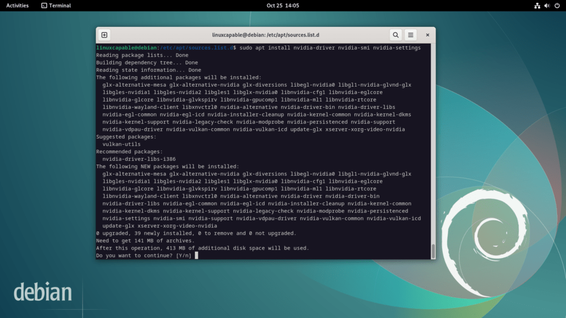Image resolution: width=566 pixels, height=318 pixels.
Task: Click the title bar showing /etc/apt/sources.list.d
Action: coord(265,34)
